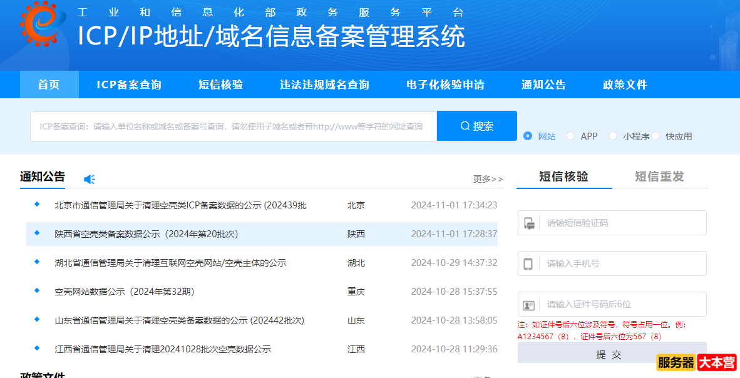
Task: Click the 提交 submit button
Action: [612, 354]
